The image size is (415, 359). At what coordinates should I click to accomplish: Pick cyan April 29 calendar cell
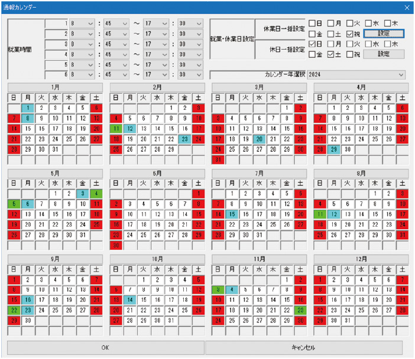coord(333,149)
